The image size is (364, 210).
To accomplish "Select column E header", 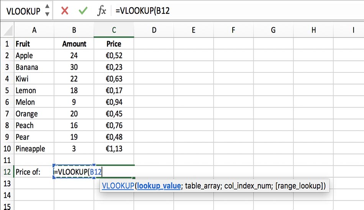I will [193, 30].
